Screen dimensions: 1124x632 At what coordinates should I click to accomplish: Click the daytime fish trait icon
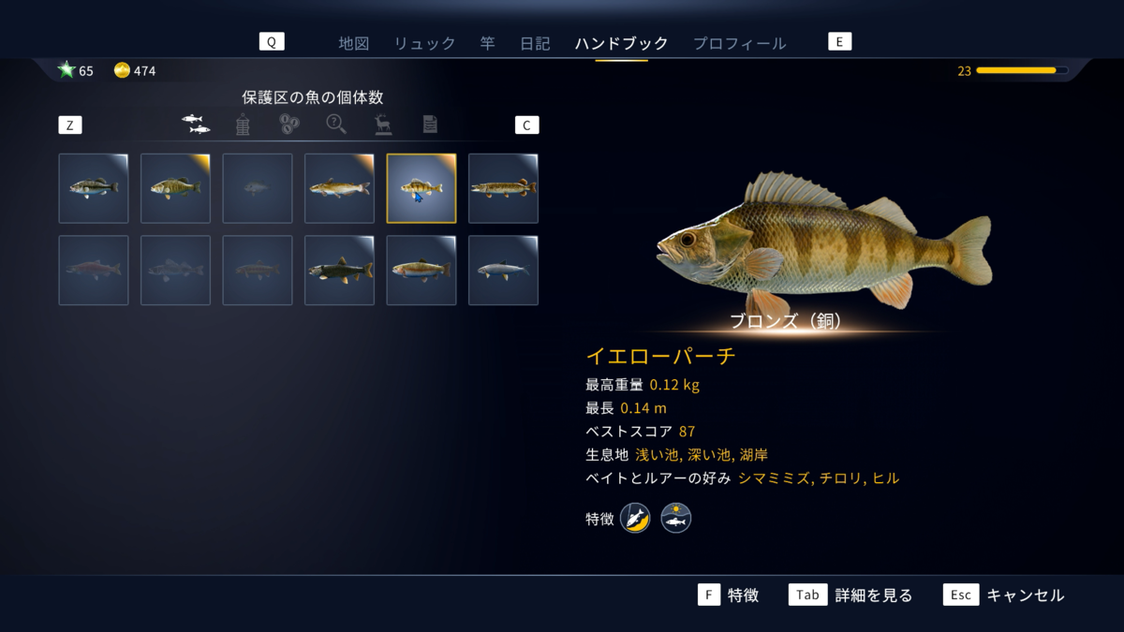676,518
